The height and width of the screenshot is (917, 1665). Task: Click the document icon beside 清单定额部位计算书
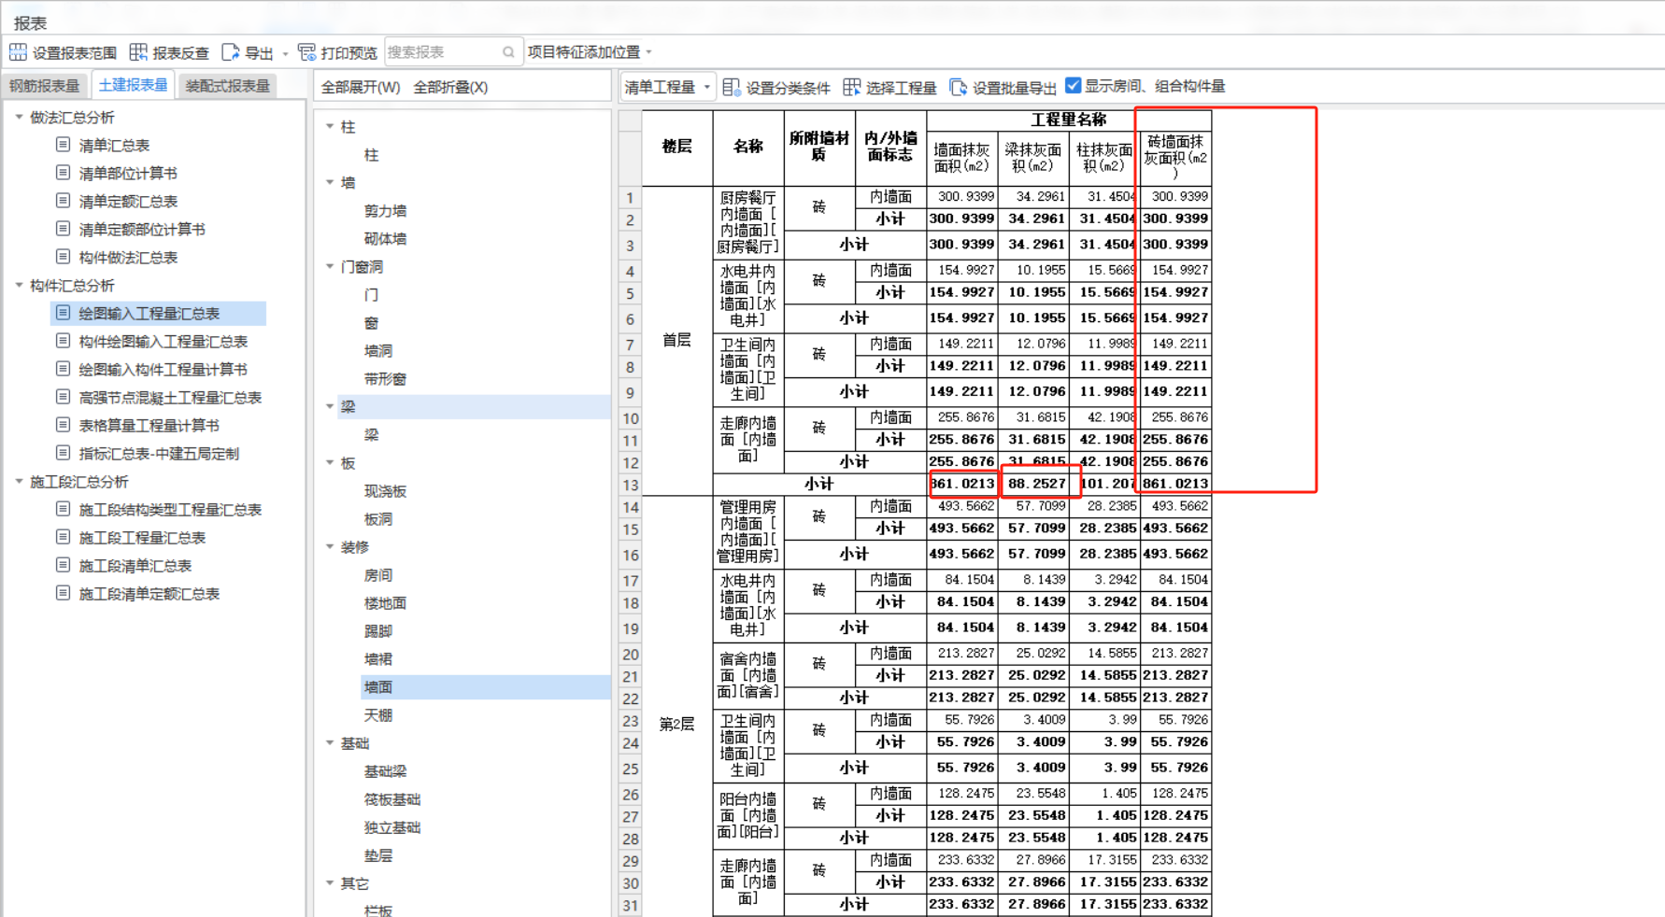tap(63, 229)
